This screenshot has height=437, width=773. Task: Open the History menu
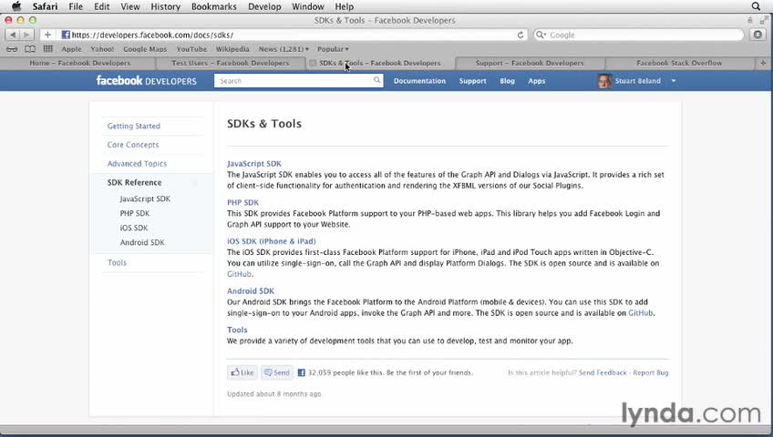click(x=165, y=6)
